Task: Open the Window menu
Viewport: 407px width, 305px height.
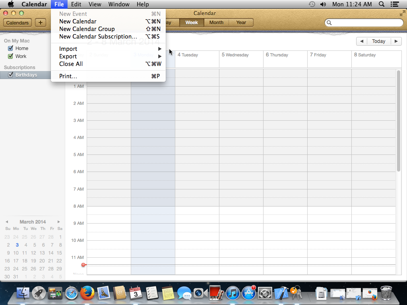Action: [x=119, y=4]
